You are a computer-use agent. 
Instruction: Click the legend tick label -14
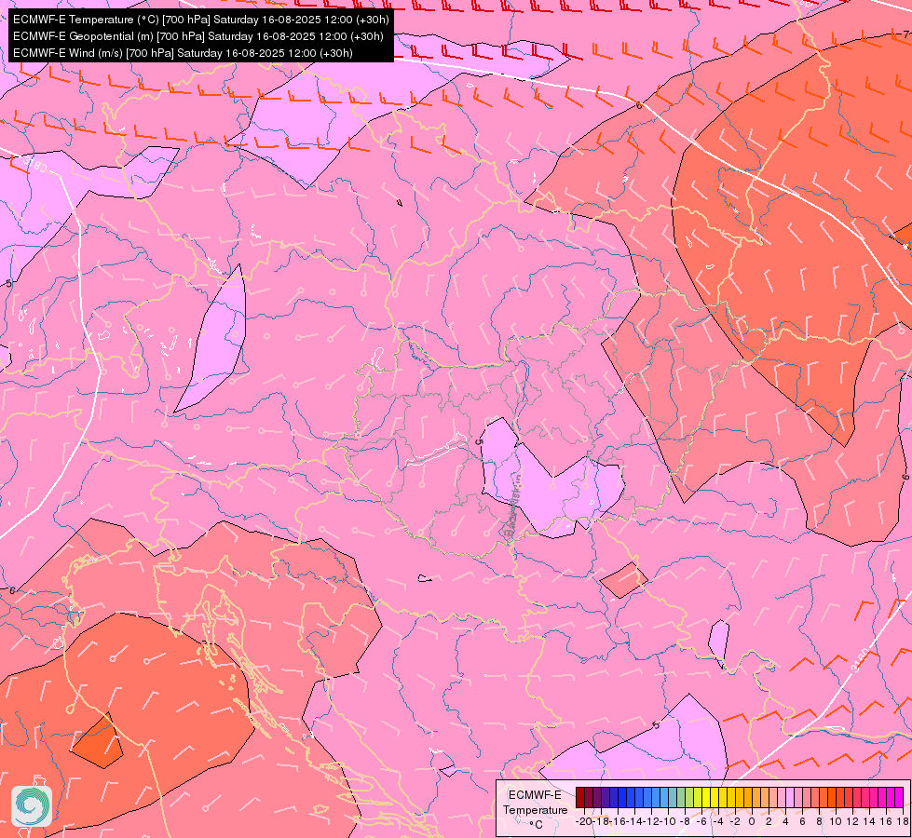pyautogui.click(x=634, y=822)
